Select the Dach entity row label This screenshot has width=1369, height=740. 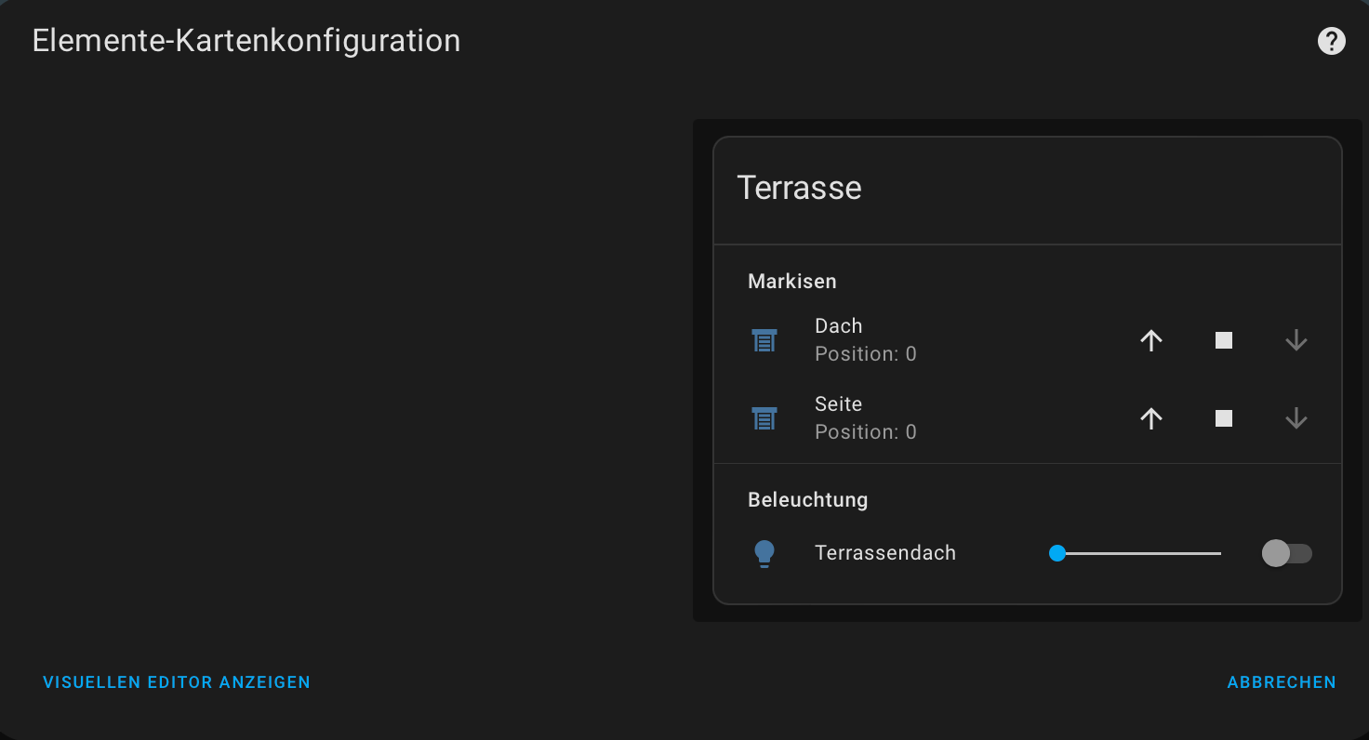(839, 326)
